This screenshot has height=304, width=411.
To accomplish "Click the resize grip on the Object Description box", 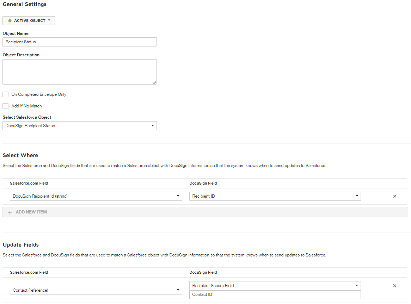I will coord(155,82).
